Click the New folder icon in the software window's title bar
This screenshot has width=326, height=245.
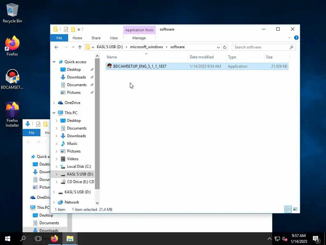[73, 29]
